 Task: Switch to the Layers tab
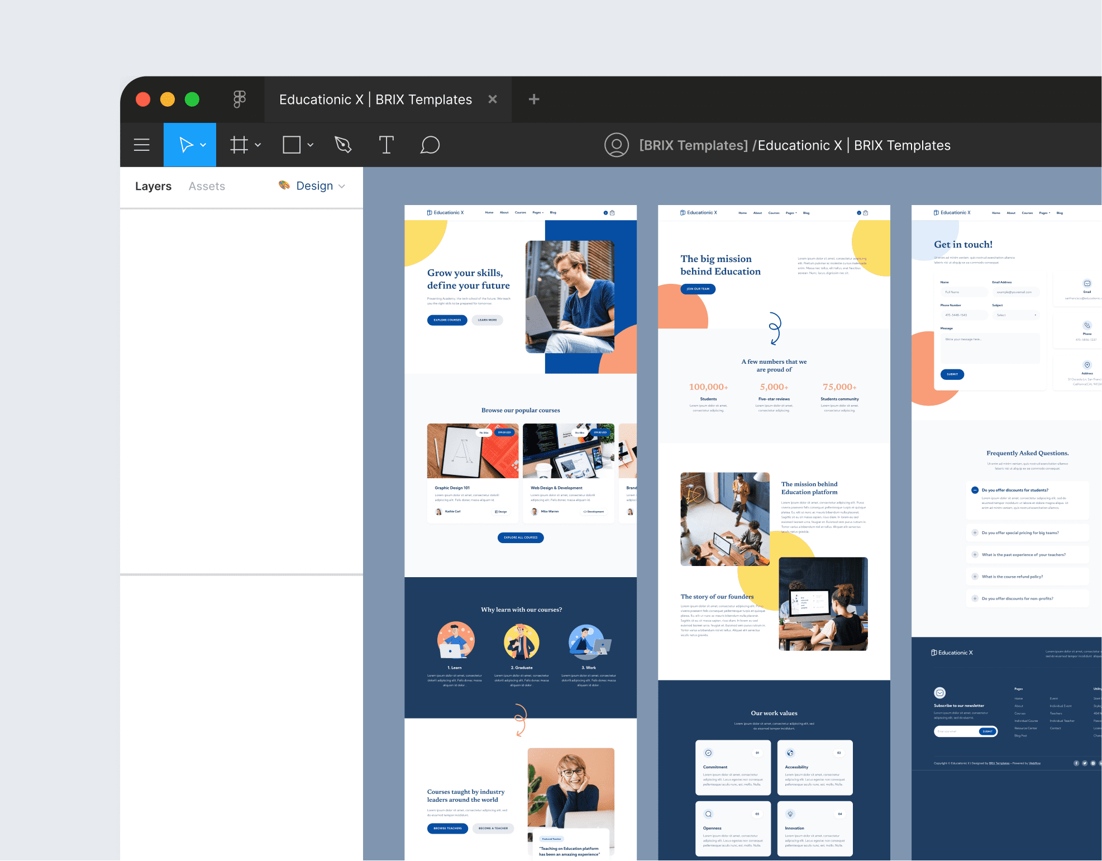click(153, 186)
